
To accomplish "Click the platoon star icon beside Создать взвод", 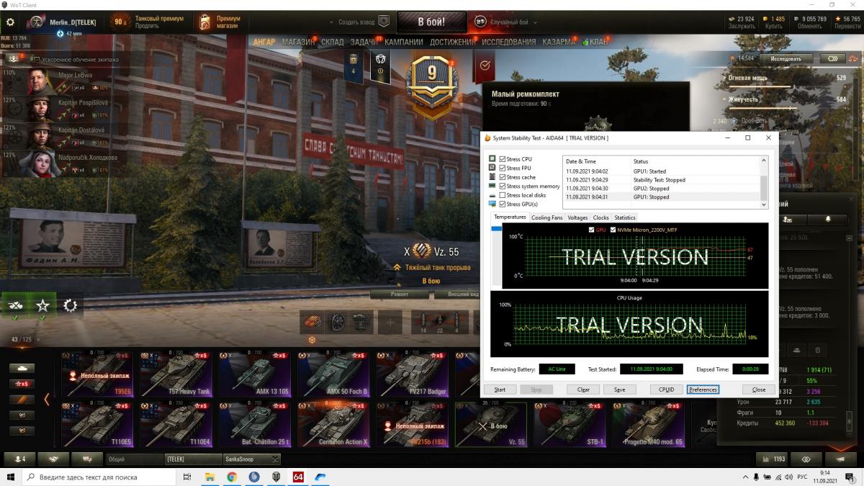I will tap(385, 22).
